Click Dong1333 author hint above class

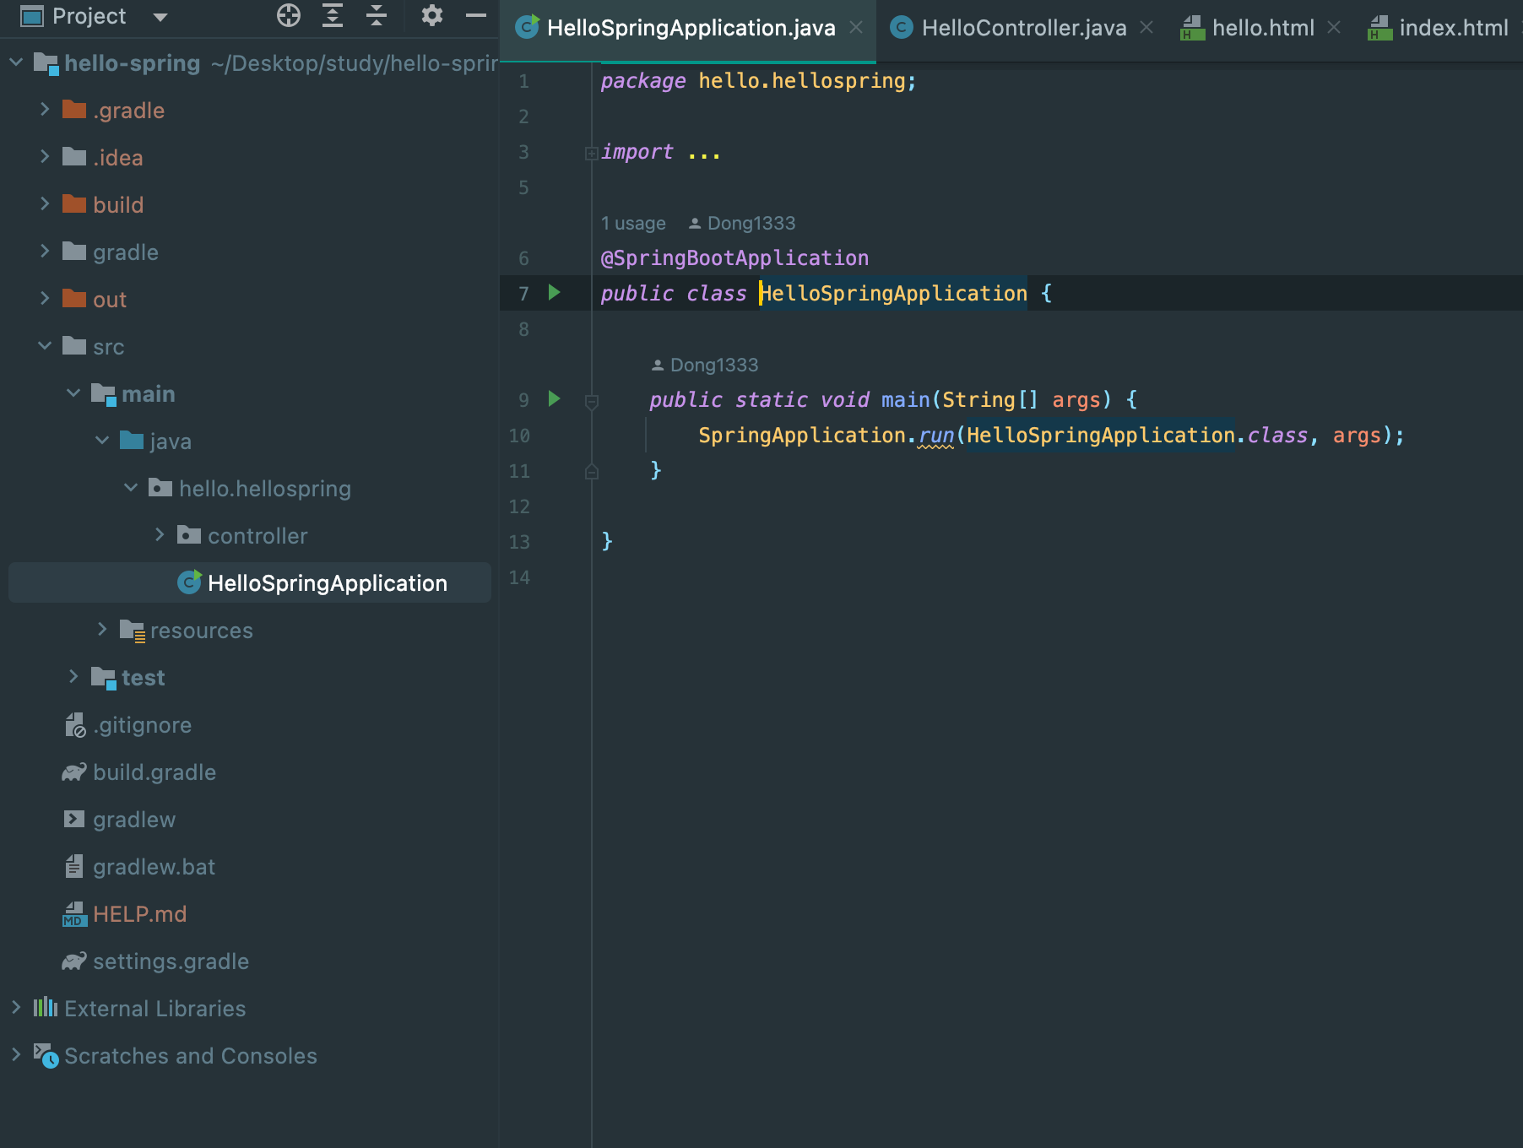(x=742, y=223)
